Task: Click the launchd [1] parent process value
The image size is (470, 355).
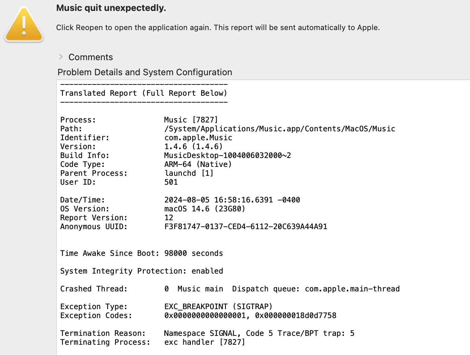Action: click(x=189, y=173)
